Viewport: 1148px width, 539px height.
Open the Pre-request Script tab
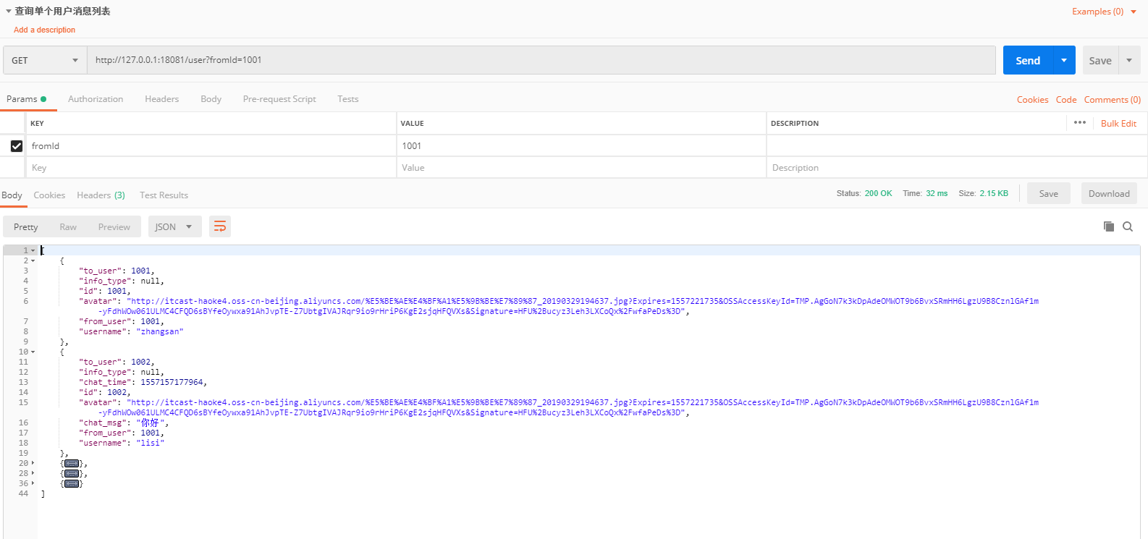(x=279, y=99)
